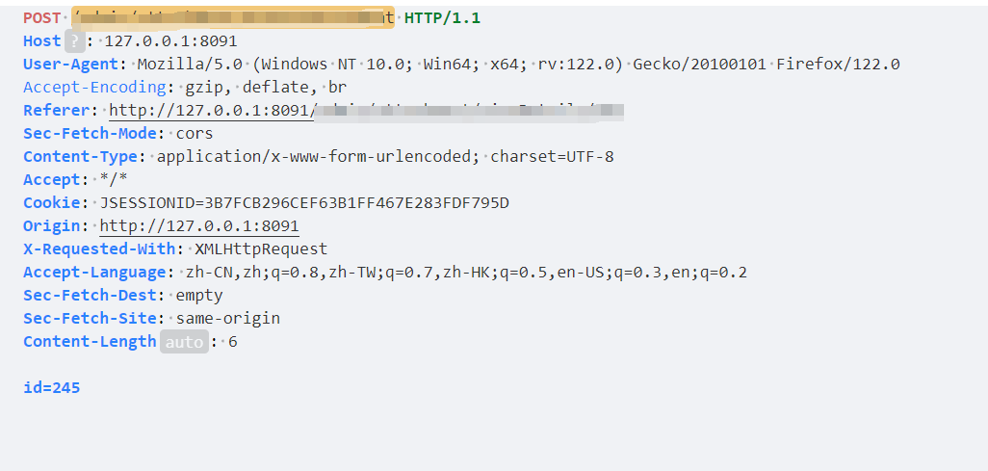Click the HTTP/1.1 protocol text
The height and width of the screenshot is (471, 988).
click(x=442, y=18)
